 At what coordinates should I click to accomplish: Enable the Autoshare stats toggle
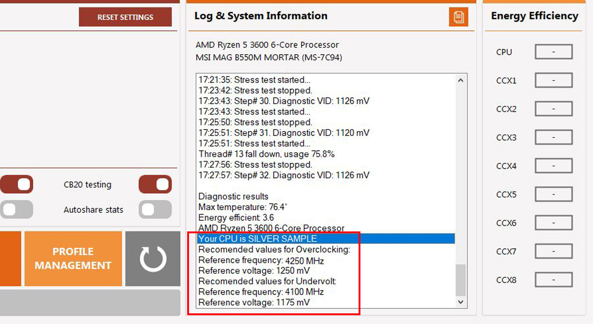(x=155, y=210)
